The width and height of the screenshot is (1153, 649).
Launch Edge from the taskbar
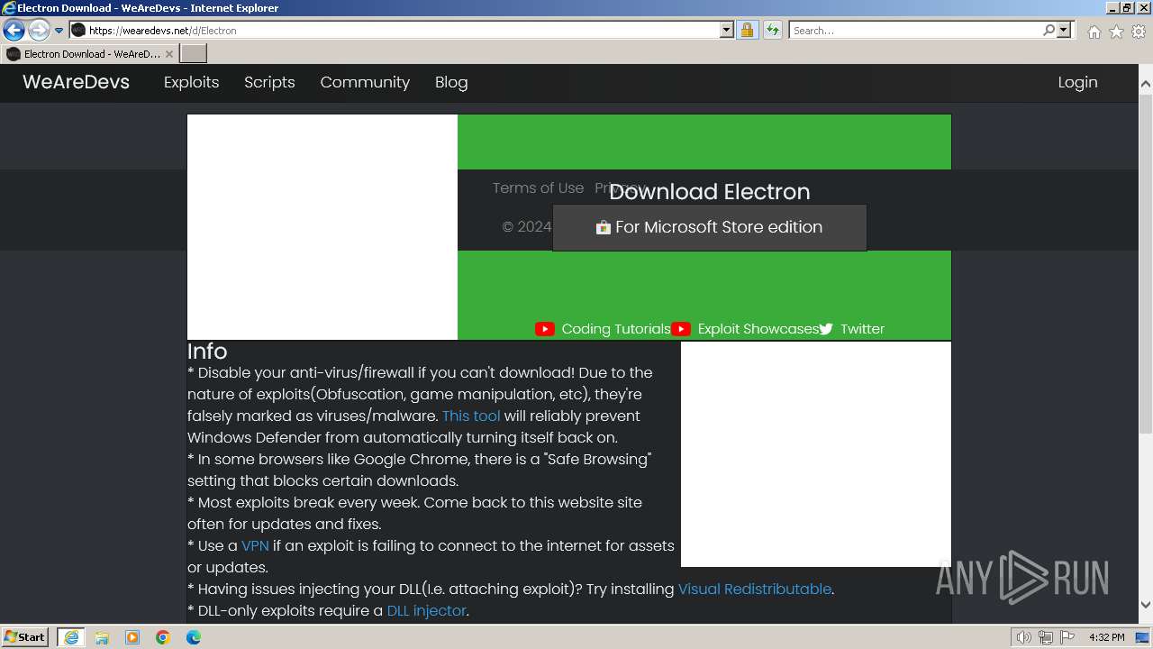pos(194,637)
